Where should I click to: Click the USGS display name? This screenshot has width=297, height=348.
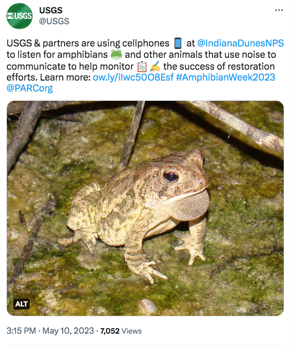coord(51,10)
